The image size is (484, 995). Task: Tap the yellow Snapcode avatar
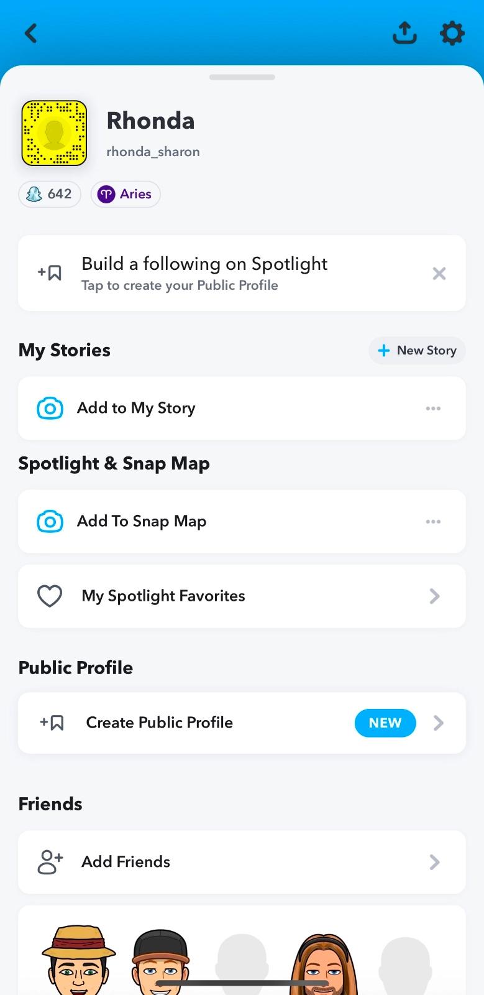click(x=54, y=133)
